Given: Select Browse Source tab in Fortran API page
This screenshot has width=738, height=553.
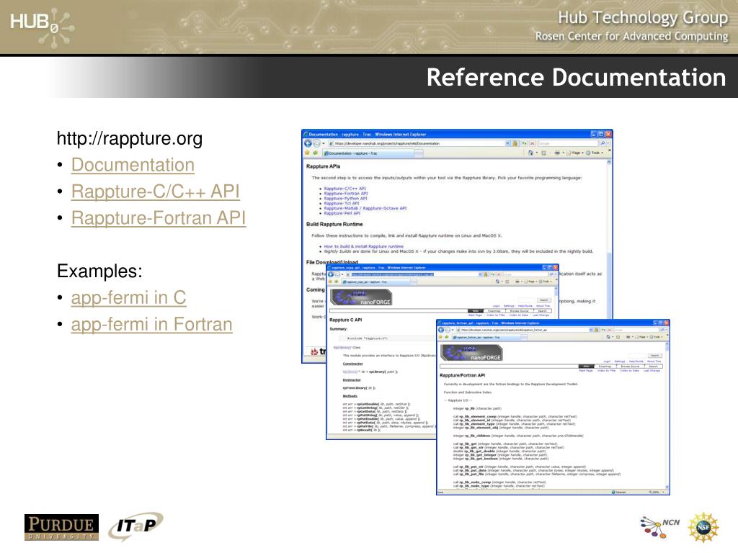Looking at the screenshot, I should click(x=630, y=367).
